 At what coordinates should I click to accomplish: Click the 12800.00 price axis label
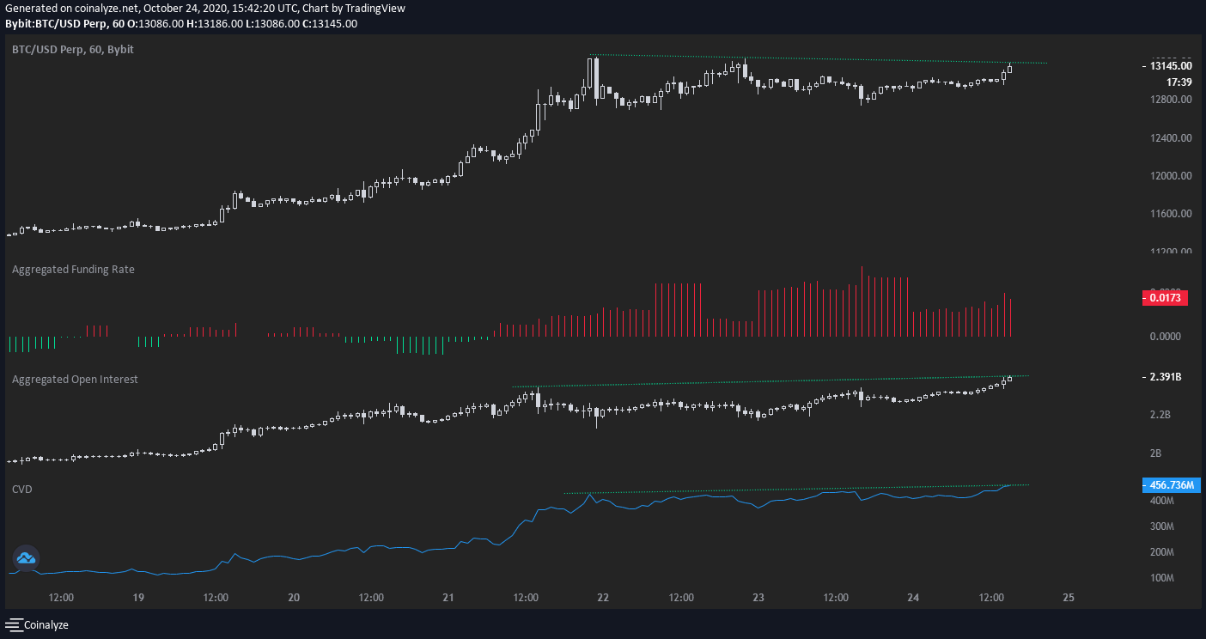[x=1171, y=100]
